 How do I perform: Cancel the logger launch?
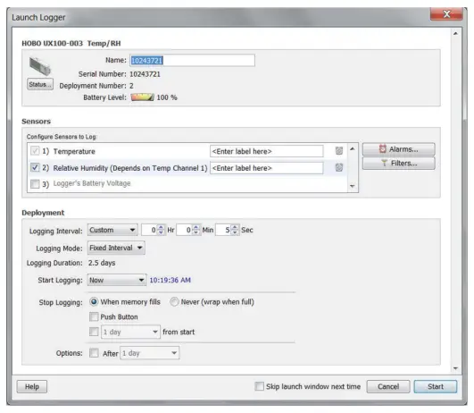point(388,387)
